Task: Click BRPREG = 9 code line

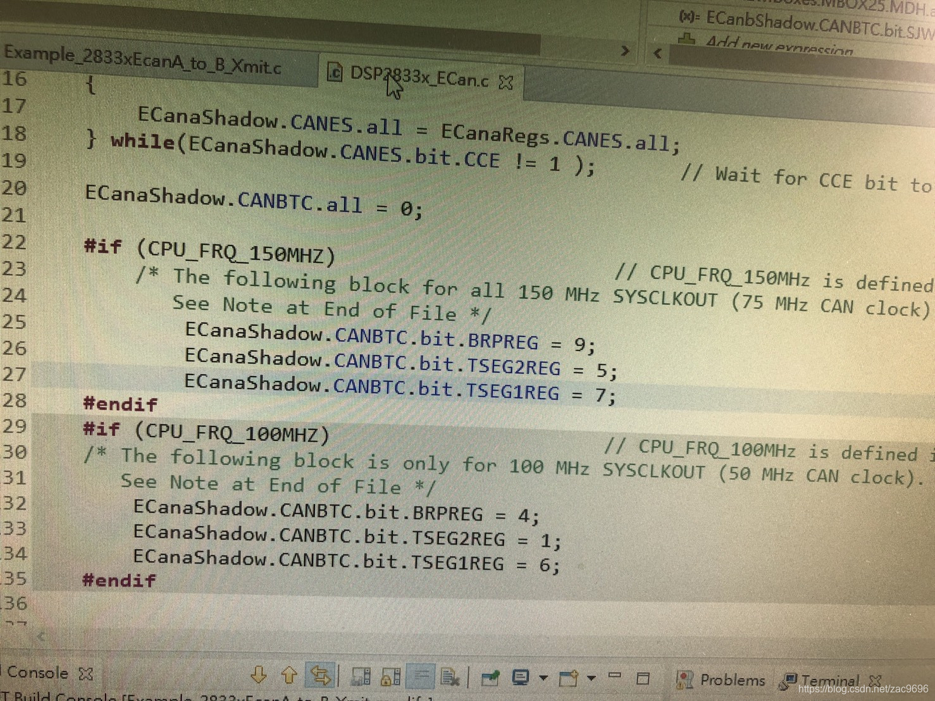Action: 390,337
